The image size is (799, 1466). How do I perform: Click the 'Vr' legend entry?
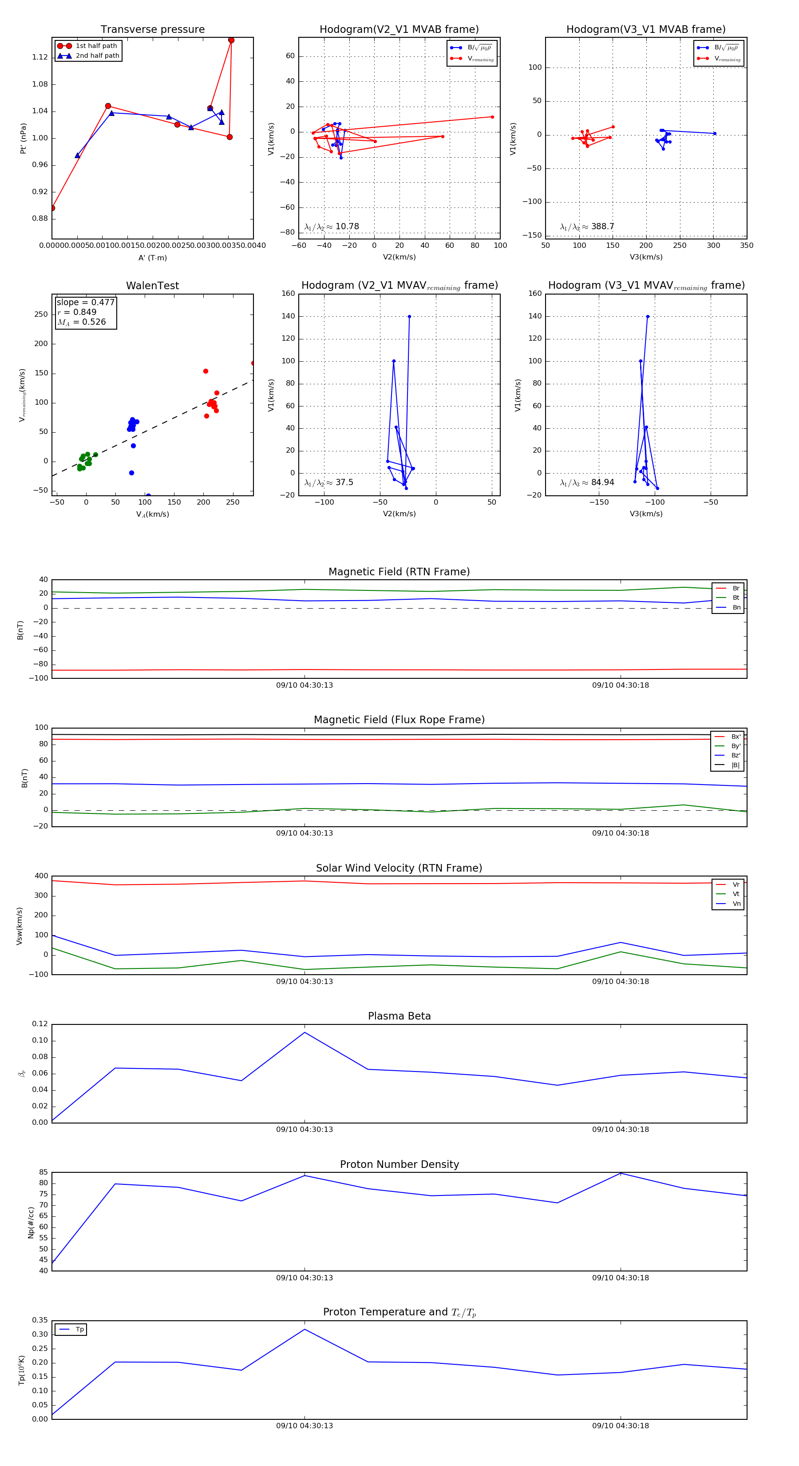pos(728,884)
